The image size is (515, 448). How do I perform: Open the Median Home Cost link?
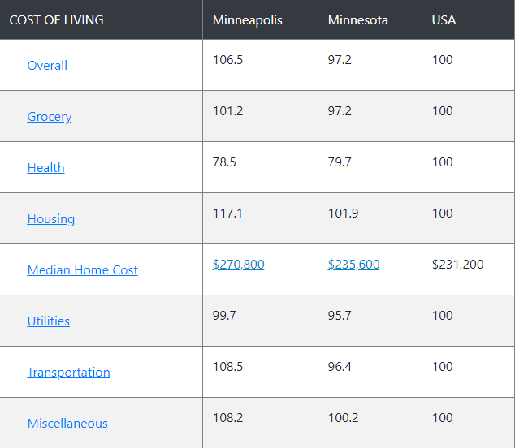click(82, 270)
